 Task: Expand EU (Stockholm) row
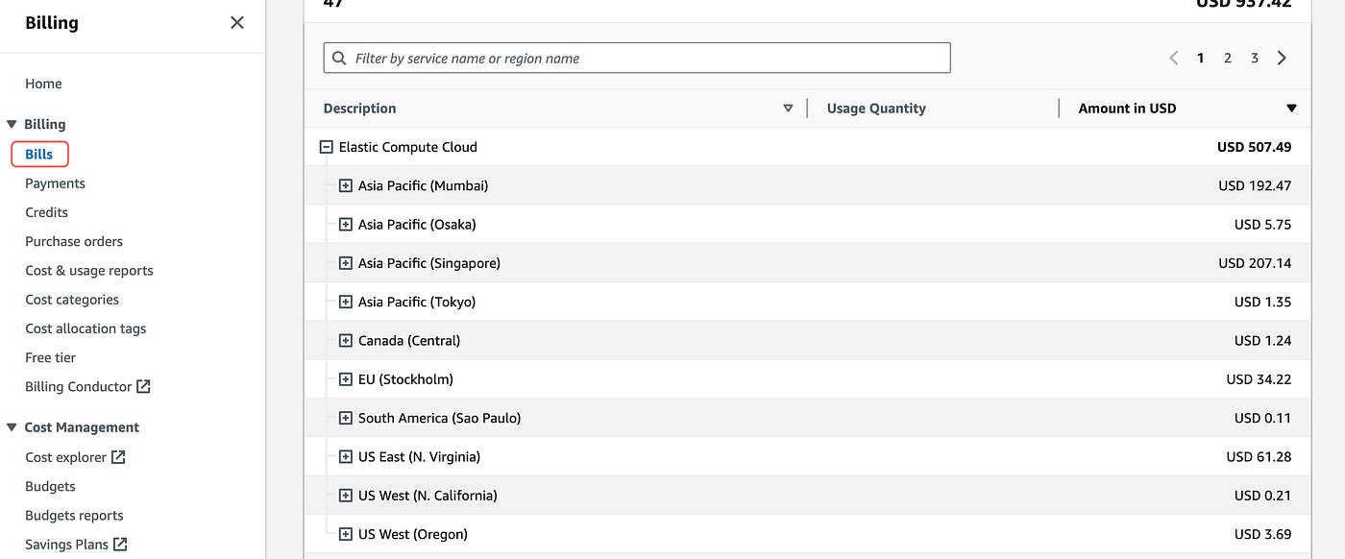346,379
